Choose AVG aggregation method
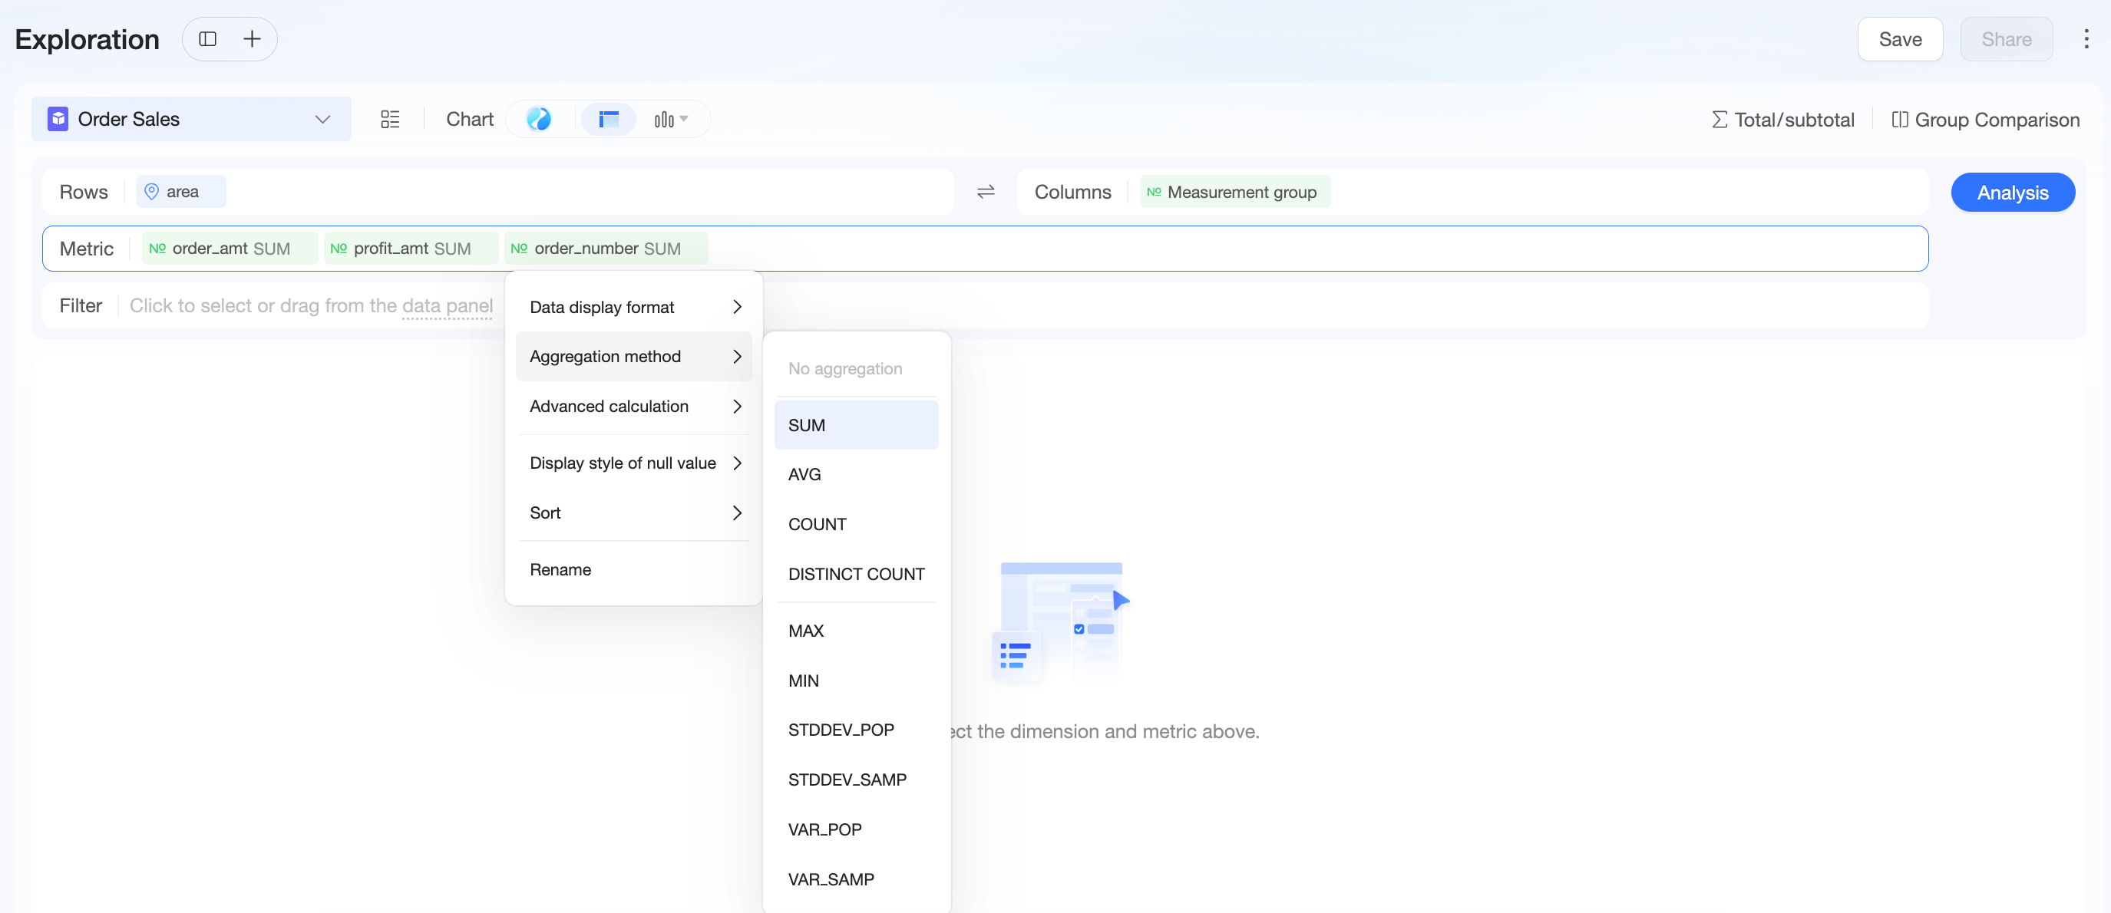This screenshot has height=913, width=2111. pyautogui.click(x=857, y=475)
